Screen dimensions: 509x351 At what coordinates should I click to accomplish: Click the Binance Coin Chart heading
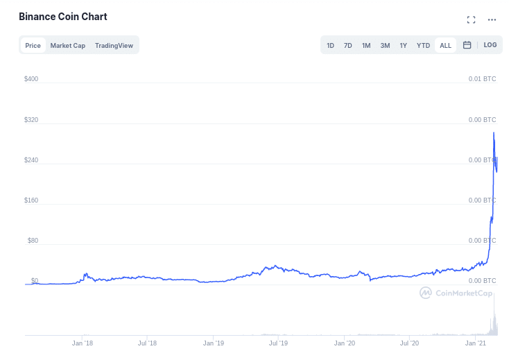point(63,17)
